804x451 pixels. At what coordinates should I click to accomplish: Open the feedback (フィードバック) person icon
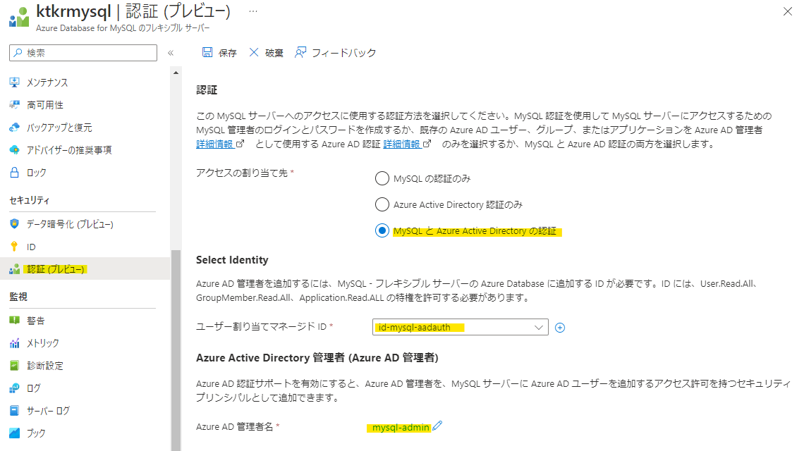(300, 52)
